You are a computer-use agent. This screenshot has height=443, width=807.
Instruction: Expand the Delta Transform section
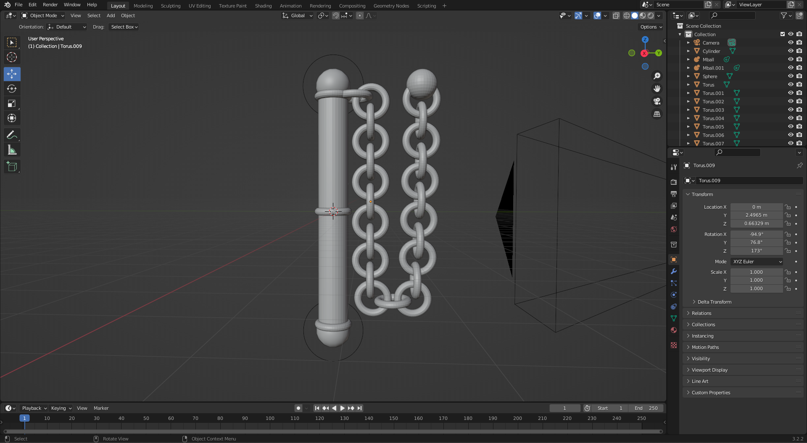(x=714, y=302)
